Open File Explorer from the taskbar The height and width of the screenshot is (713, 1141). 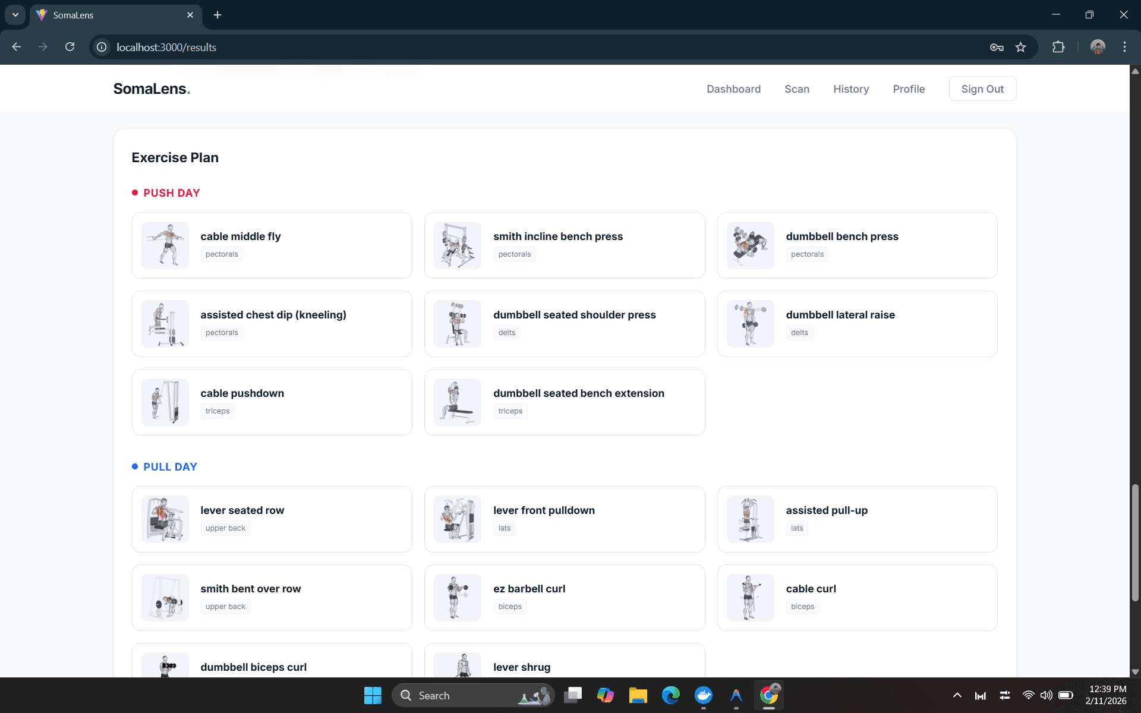click(x=638, y=695)
